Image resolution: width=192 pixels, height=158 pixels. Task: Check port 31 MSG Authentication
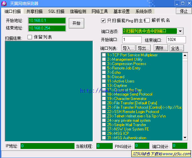(104, 138)
